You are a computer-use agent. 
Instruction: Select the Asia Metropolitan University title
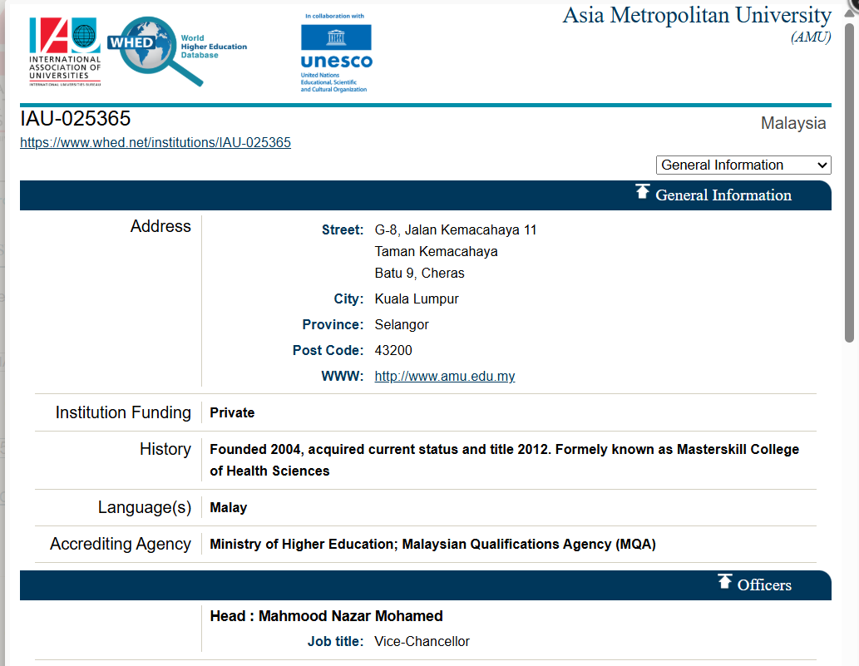[697, 15]
